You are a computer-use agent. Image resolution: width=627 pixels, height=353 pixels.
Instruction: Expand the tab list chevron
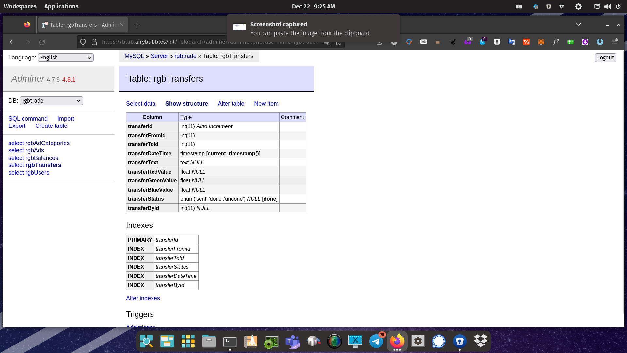click(578, 25)
